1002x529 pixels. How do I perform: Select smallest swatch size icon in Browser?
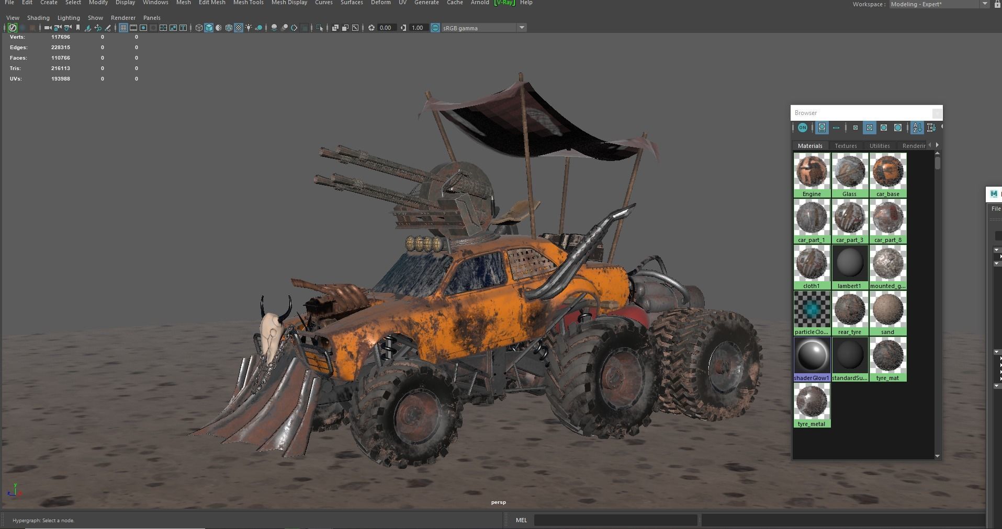[x=855, y=128]
